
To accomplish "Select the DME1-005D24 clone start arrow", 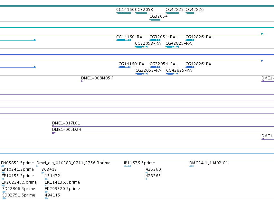I will point(54,133).
